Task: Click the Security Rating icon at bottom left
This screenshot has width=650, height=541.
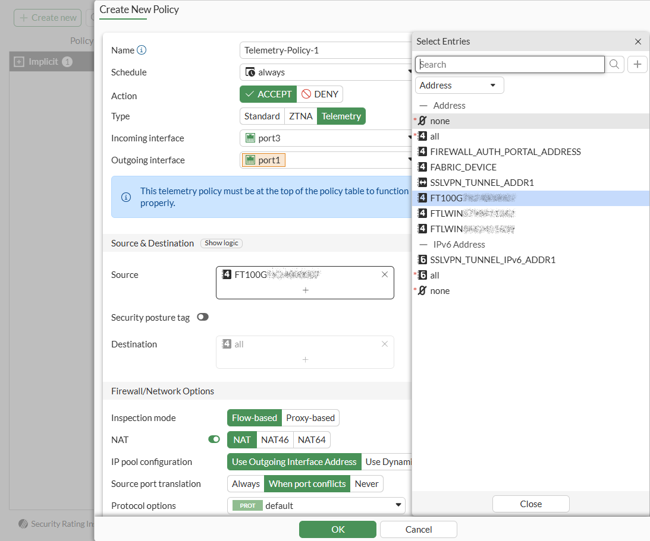Action: (x=23, y=524)
